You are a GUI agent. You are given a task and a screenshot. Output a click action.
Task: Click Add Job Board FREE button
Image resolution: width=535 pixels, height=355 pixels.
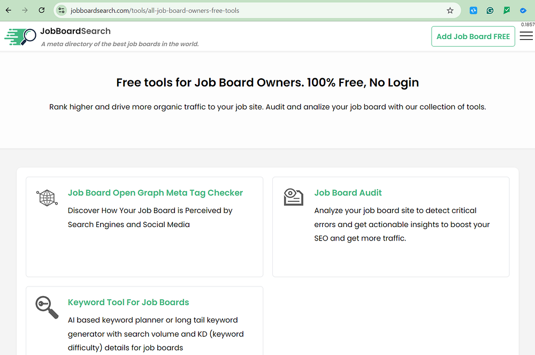[x=473, y=36]
